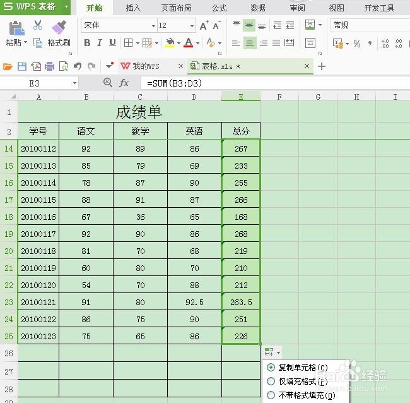Click the Print icon

[49, 66]
